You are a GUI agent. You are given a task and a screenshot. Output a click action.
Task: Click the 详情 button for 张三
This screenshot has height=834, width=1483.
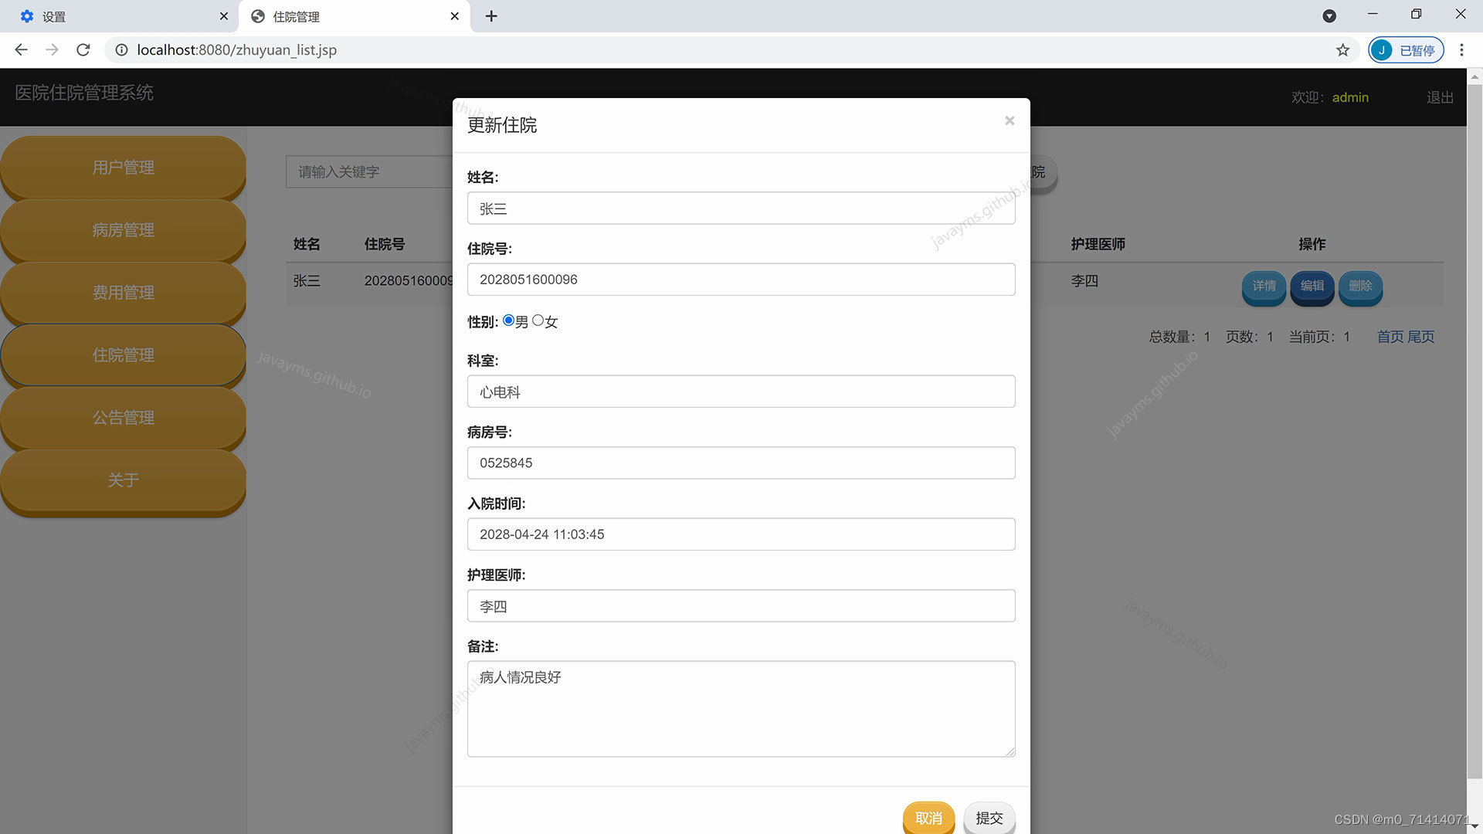pyautogui.click(x=1264, y=286)
